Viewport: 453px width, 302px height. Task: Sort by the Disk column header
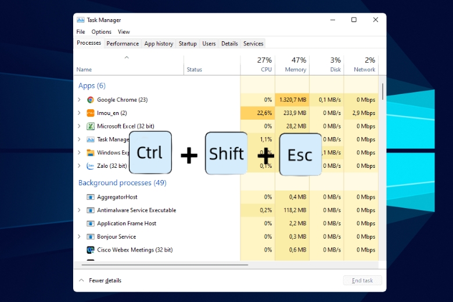[326, 65]
